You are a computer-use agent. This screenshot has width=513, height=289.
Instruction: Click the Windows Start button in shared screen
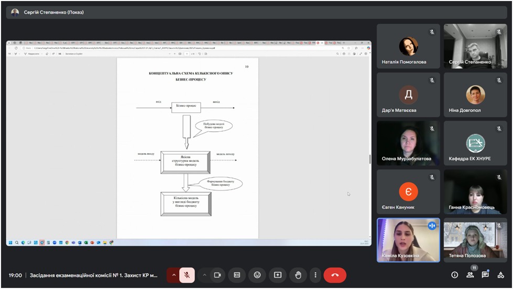(x=10, y=242)
